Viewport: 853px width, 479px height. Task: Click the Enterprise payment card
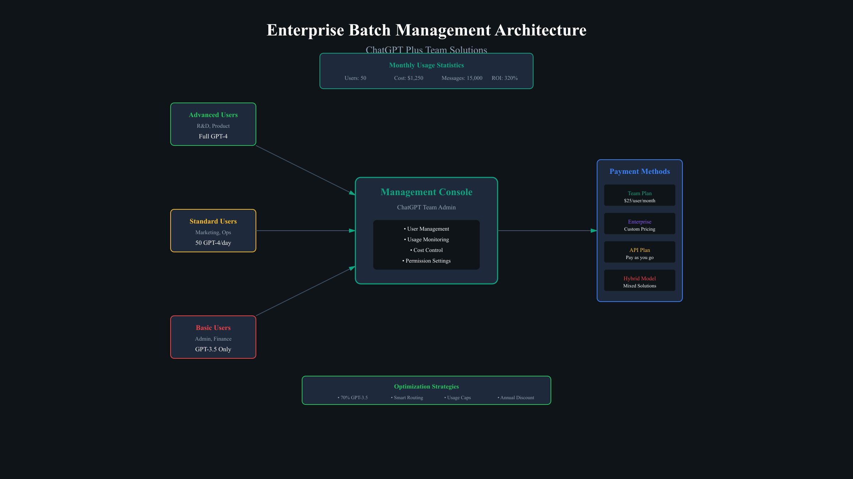[x=640, y=224]
